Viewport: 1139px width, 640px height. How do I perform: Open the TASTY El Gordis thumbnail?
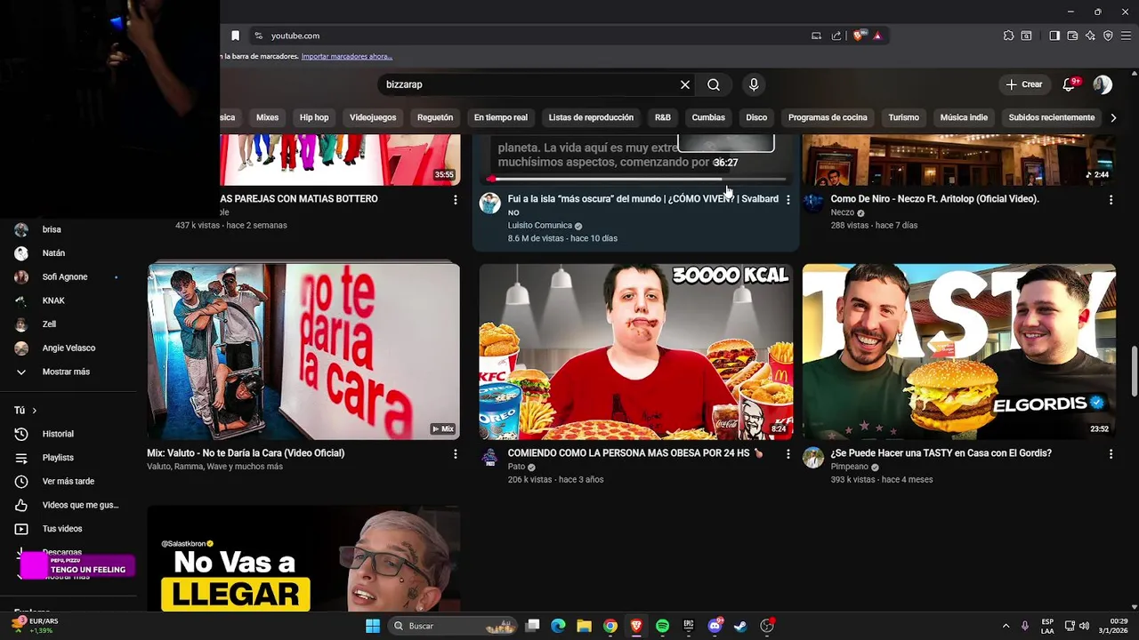958,351
